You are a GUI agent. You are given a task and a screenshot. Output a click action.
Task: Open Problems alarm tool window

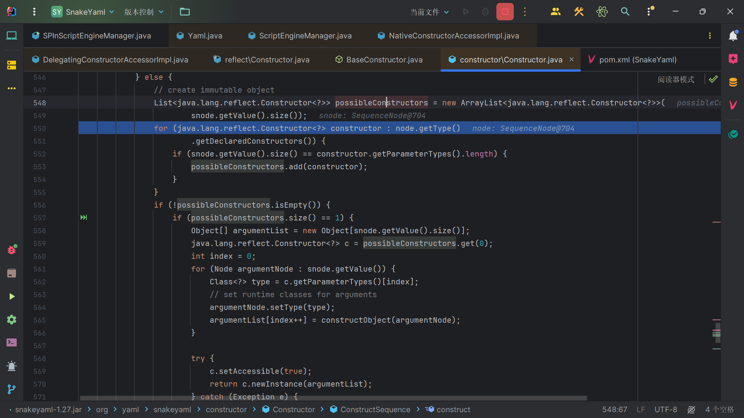point(12,366)
